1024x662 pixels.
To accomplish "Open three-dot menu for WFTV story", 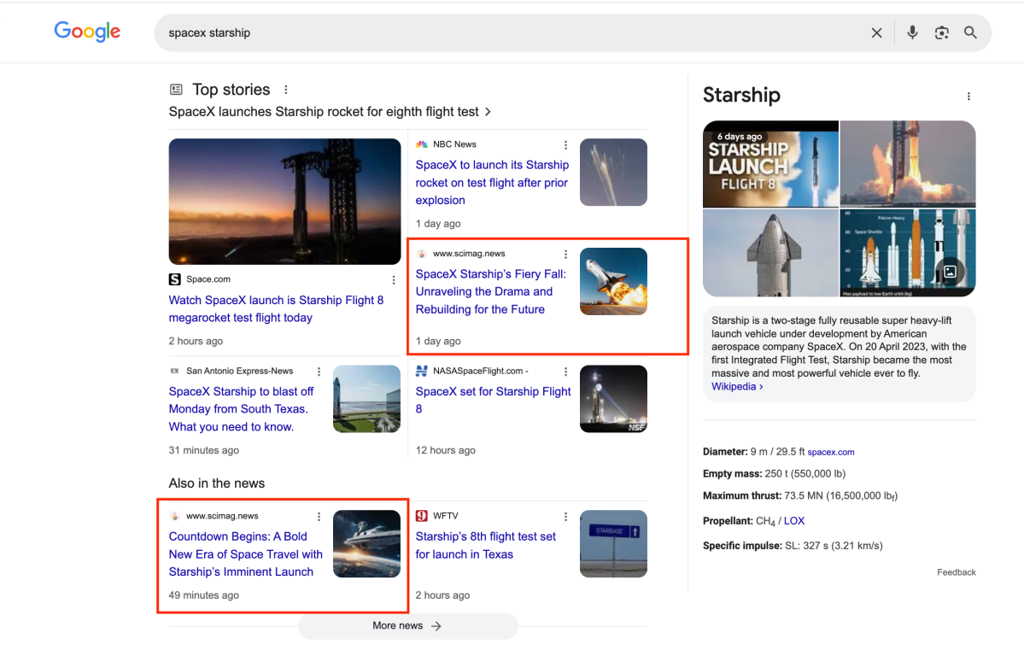I will (x=565, y=517).
